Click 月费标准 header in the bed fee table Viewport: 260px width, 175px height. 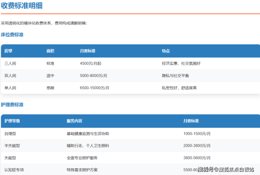(x=87, y=51)
